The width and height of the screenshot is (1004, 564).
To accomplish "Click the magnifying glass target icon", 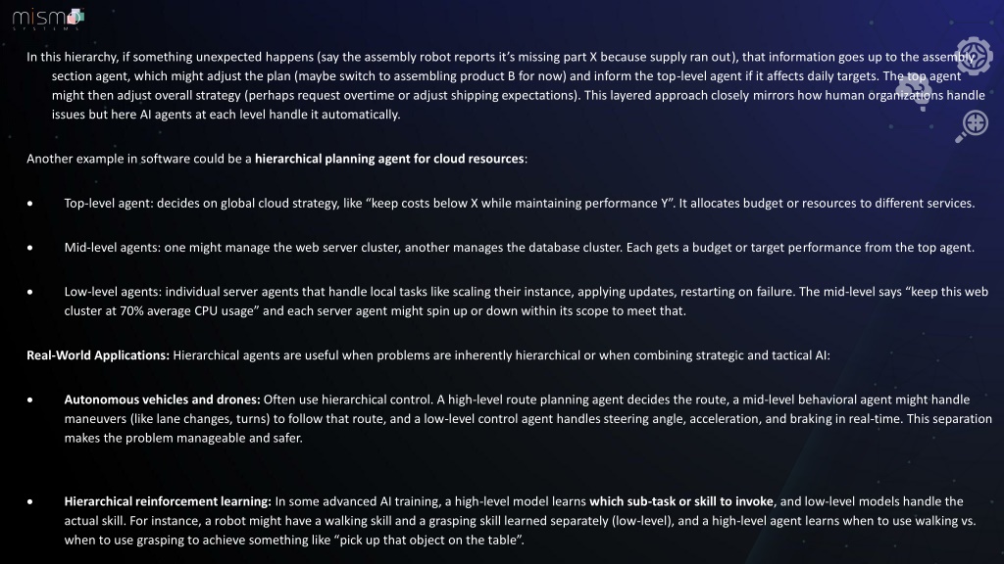I will point(972,126).
